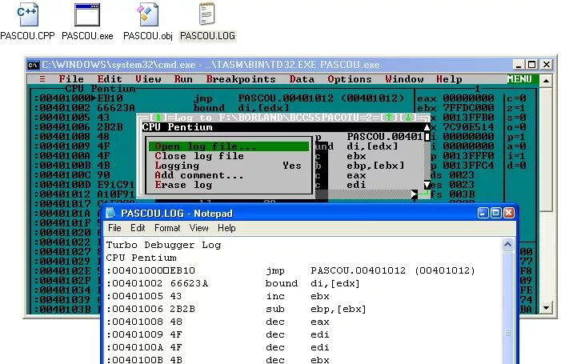Click the Log window scroll up arrow
561x364 pixels.
pos(427,127)
